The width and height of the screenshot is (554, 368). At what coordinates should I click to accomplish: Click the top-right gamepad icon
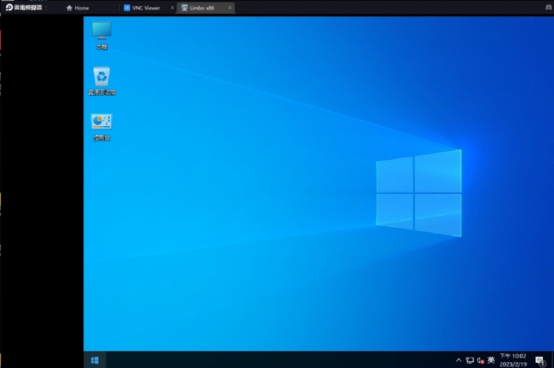pyautogui.click(x=548, y=7)
